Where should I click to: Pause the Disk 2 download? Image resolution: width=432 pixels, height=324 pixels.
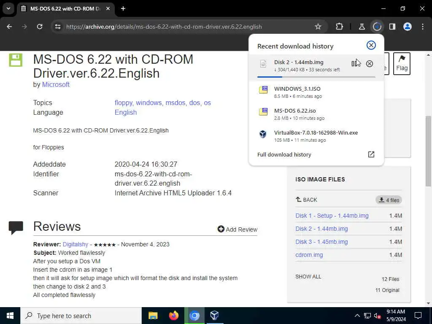point(354,64)
